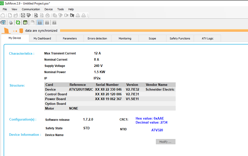Click the print preview magnifier page icon
This screenshot has height=156, width=248.
(42, 15)
